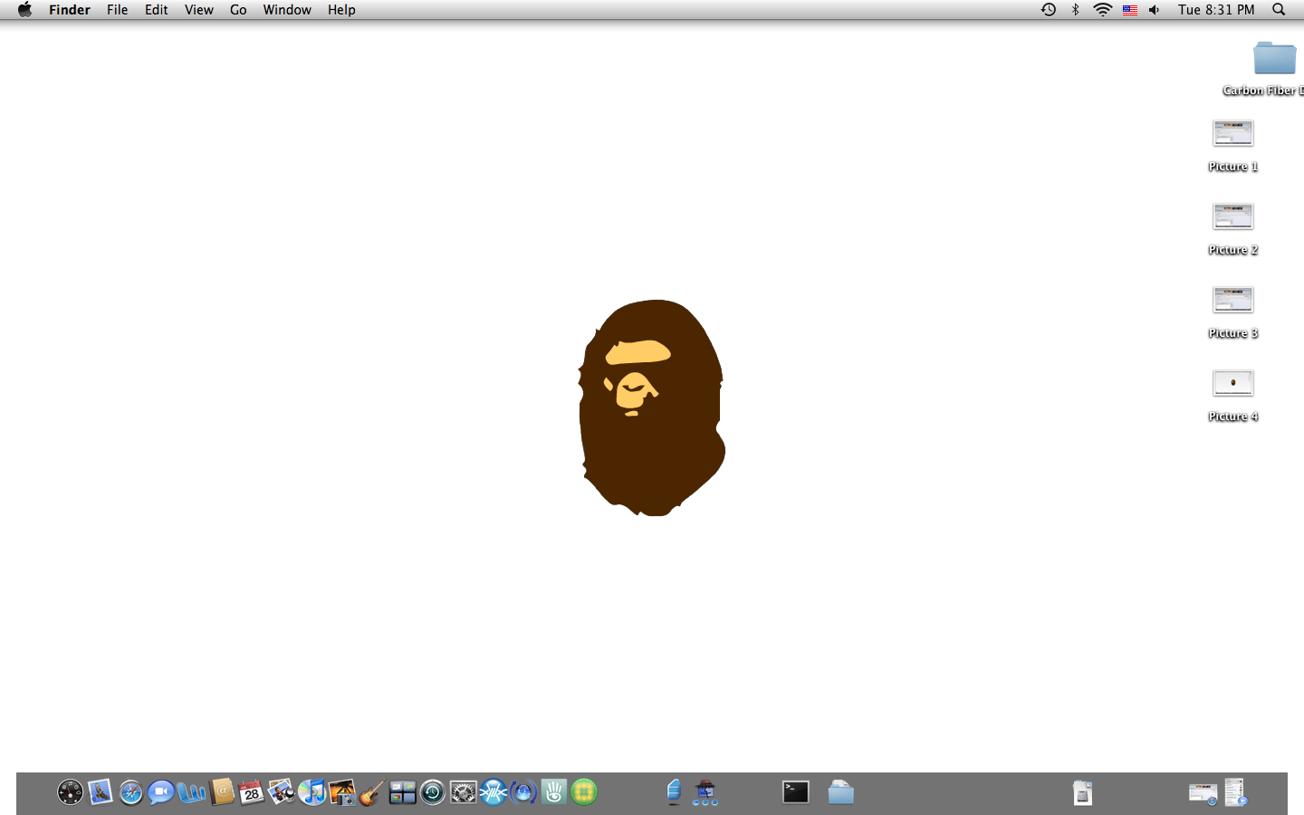Open the US flag input menu

pyautogui.click(x=1130, y=10)
